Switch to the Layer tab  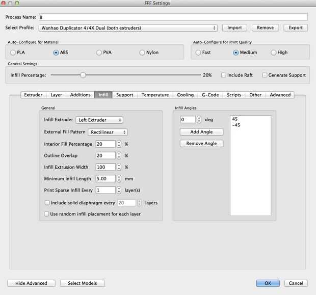pos(56,95)
